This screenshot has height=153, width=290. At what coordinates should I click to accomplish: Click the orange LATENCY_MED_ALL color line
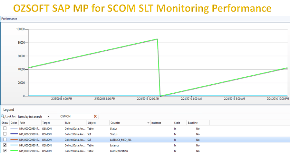(14, 140)
